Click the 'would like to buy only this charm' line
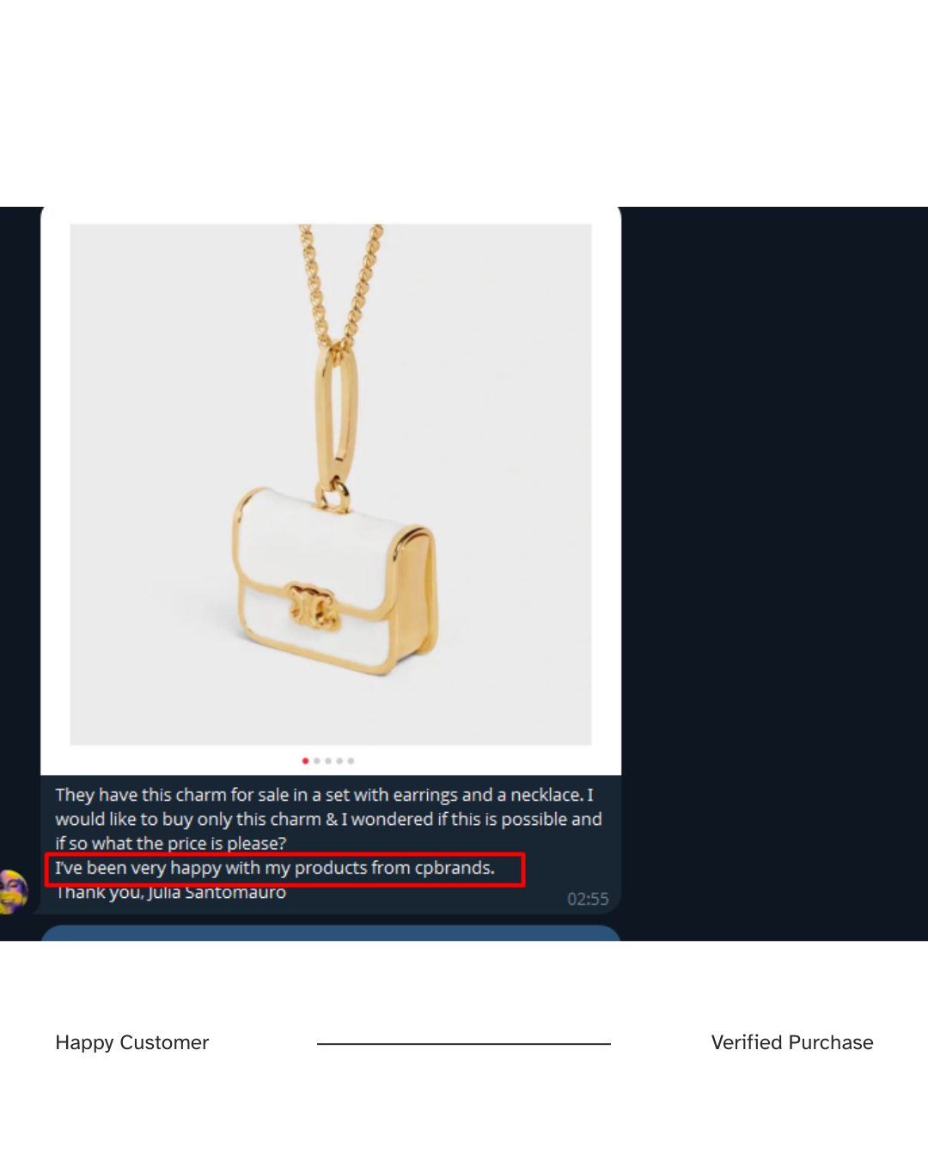This screenshot has height=1160, width=928. (329, 819)
